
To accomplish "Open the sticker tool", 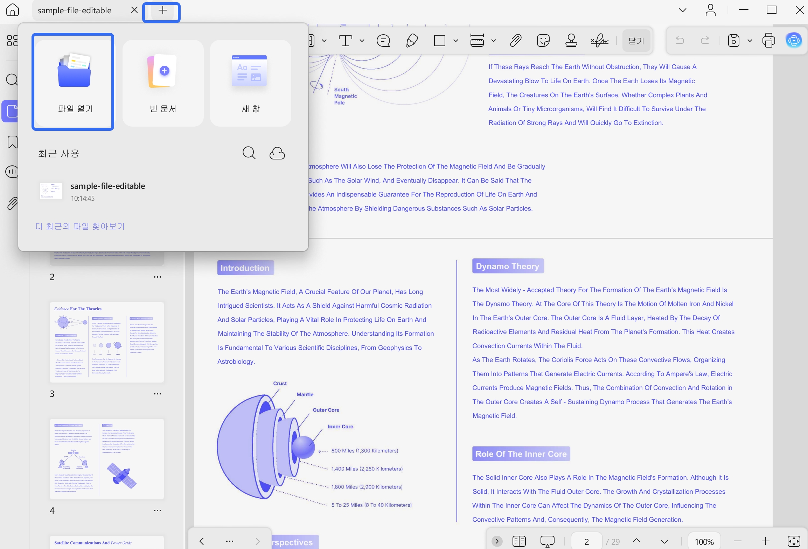I will [x=543, y=41].
